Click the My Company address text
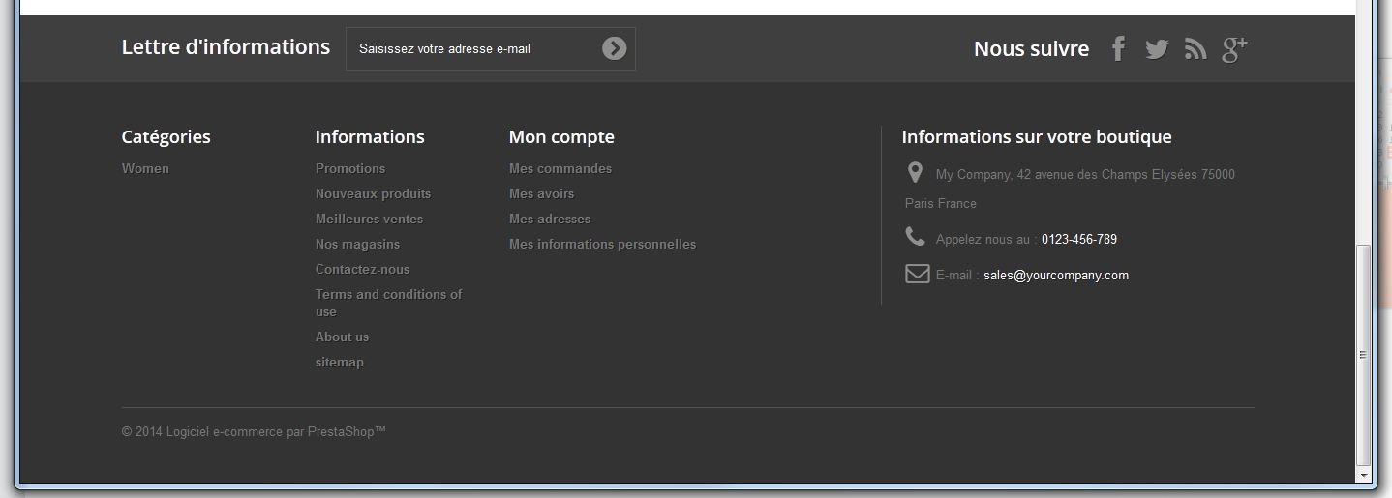Image resolution: width=1392 pixels, height=498 pixels. click(x=1070, y=189)
